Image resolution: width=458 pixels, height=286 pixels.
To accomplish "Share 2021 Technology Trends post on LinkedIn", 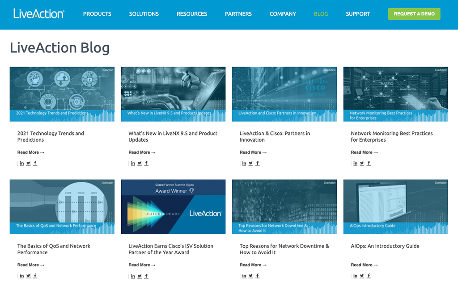I will point(21,163).
